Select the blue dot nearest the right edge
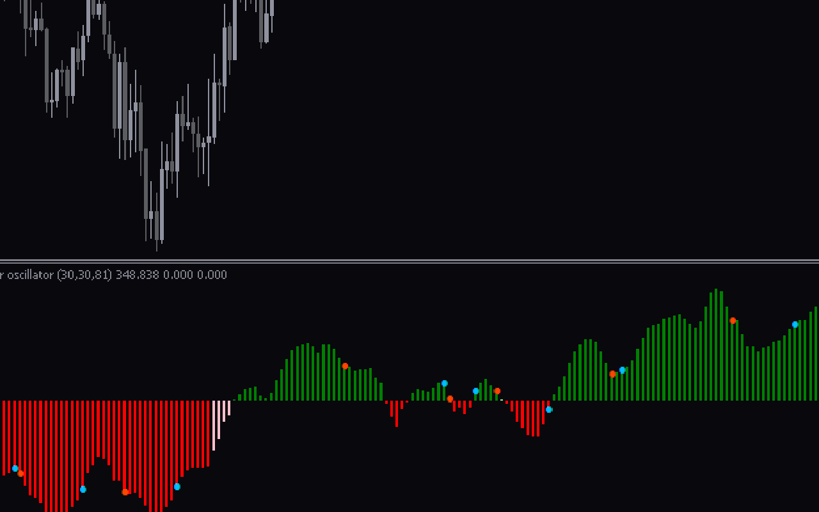 [x=795, y=324]
